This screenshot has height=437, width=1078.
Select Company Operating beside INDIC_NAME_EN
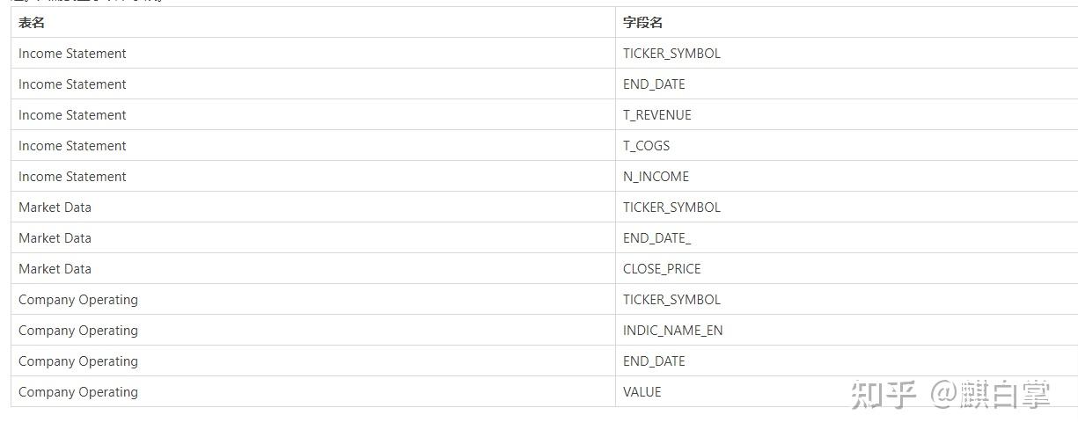[78, 331]
